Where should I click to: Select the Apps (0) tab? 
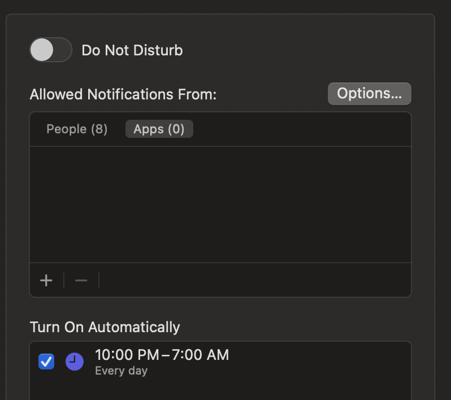click(159, 129)
